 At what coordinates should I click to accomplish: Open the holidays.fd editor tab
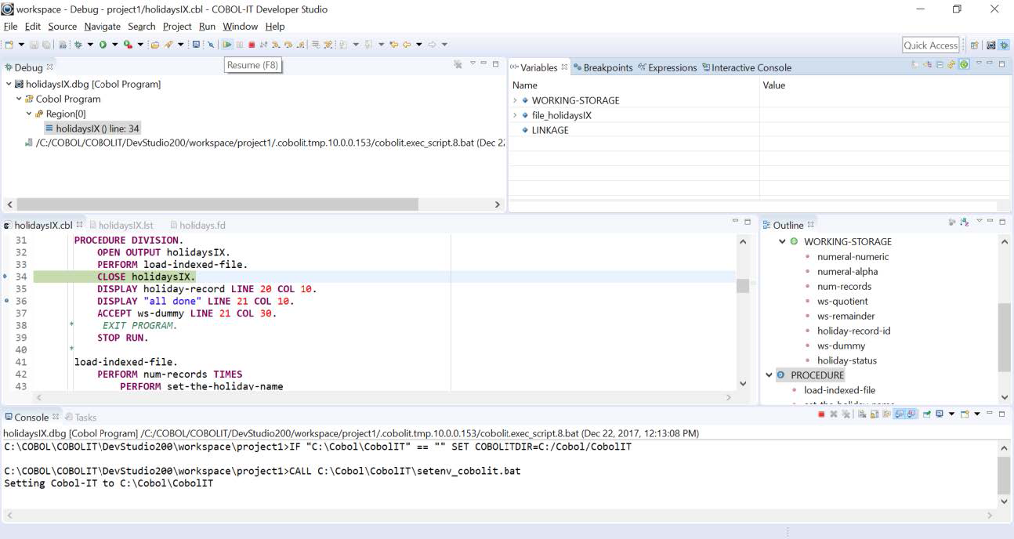pyautogui.click(x=201, y=225)
